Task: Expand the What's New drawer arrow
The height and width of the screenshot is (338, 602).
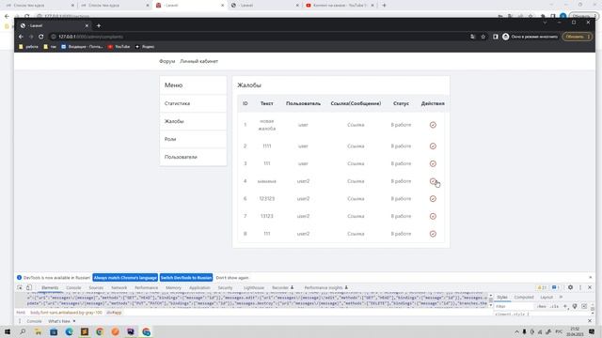Action: click(x=74, y=321)
